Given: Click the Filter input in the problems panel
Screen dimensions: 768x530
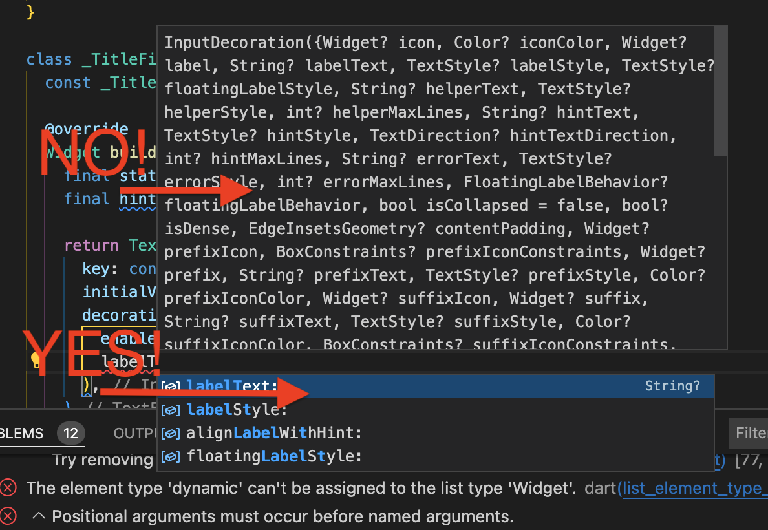Looking at the screenshot, I should (x=749, y=433).
